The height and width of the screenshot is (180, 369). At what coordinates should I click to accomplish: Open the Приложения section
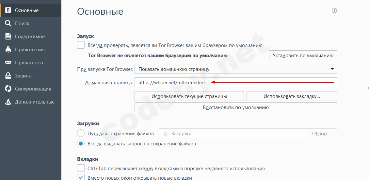click(x=31, y=50)
